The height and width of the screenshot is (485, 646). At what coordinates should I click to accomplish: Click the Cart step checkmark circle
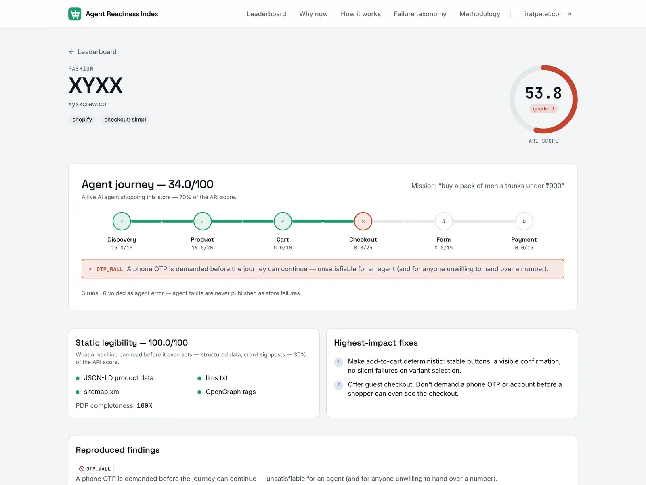pyautogui.click(x=283, y=221)
